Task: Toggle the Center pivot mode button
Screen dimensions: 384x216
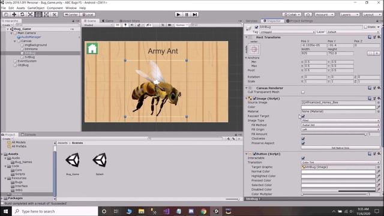Action: (71, 14)
